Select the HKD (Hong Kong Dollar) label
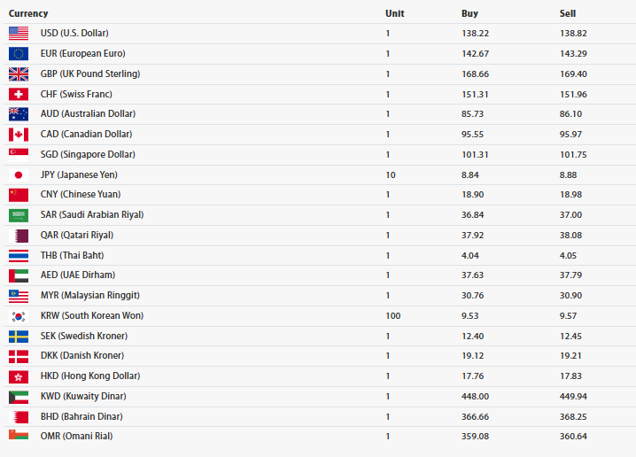Screen dimensions: 636x457 (x=88, y=376)
